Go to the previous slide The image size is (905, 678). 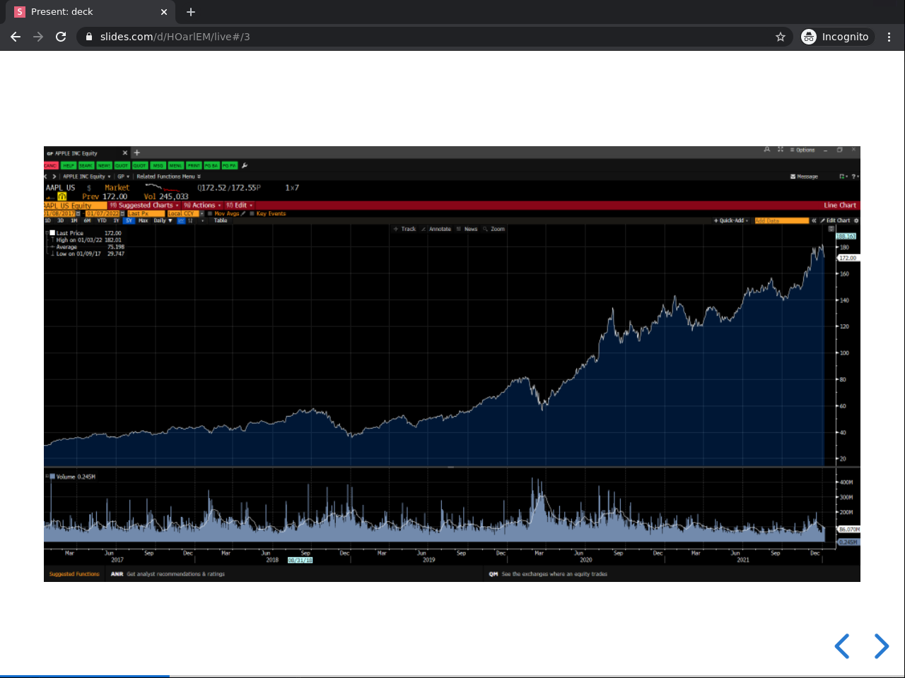[841, 646]
